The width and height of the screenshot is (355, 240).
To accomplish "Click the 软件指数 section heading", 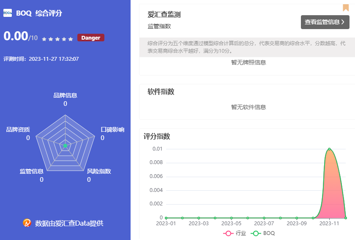I will (161, 92).
